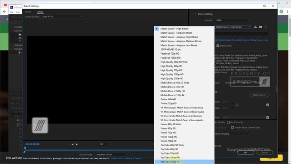Click the green browser extension icon
Image resolution: width=291 pixels, height=164 pixels.
click(x=281, y=11)
